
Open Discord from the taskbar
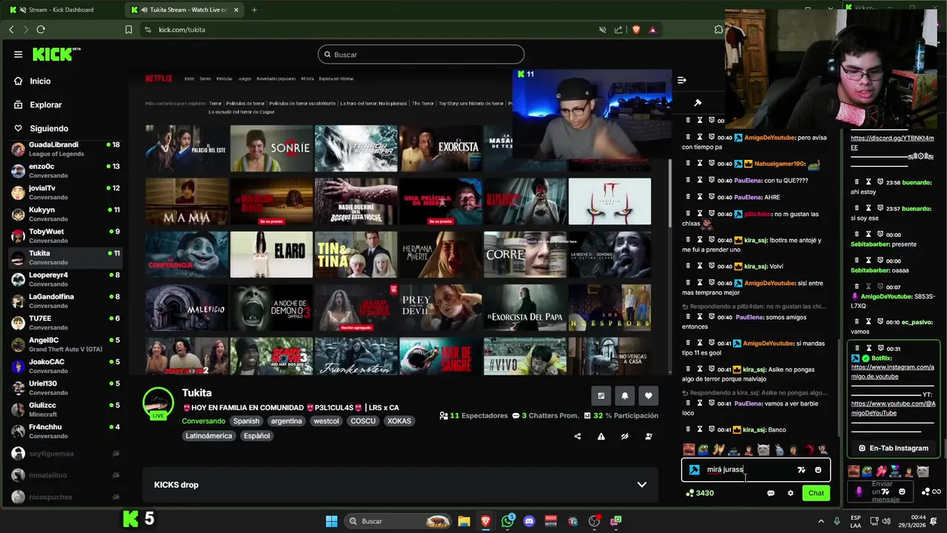point(529,521)
